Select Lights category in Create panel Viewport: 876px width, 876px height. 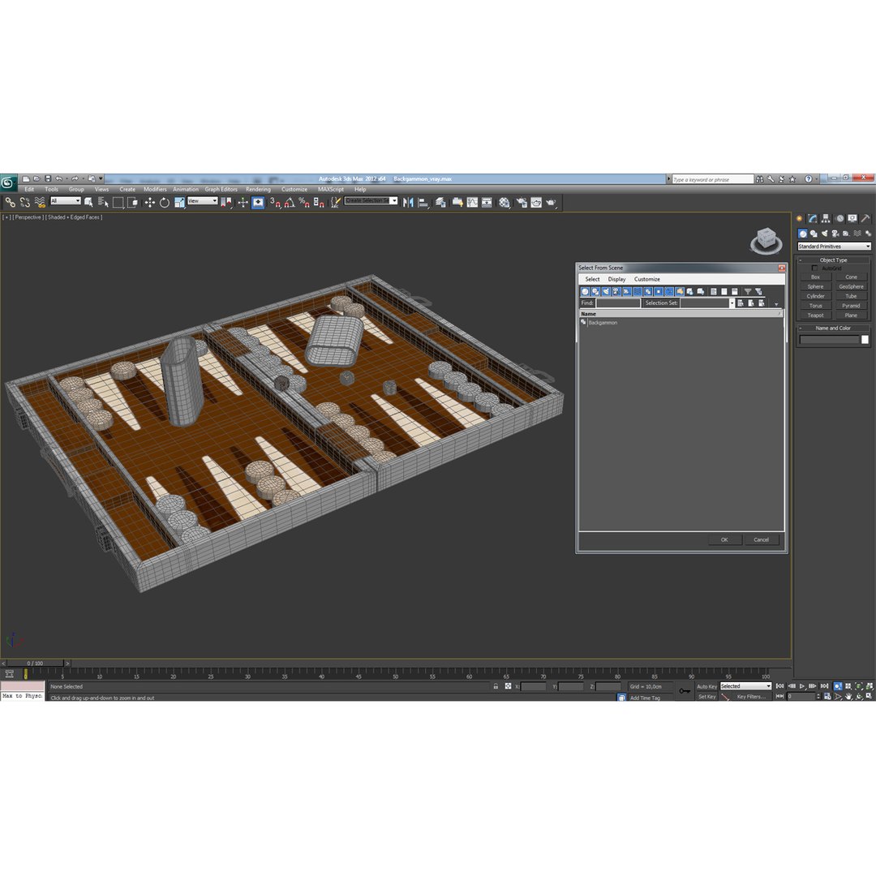(825, 234)
